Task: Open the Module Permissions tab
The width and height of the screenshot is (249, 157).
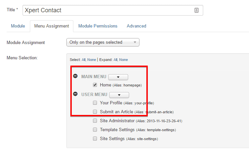Action: 98,26
